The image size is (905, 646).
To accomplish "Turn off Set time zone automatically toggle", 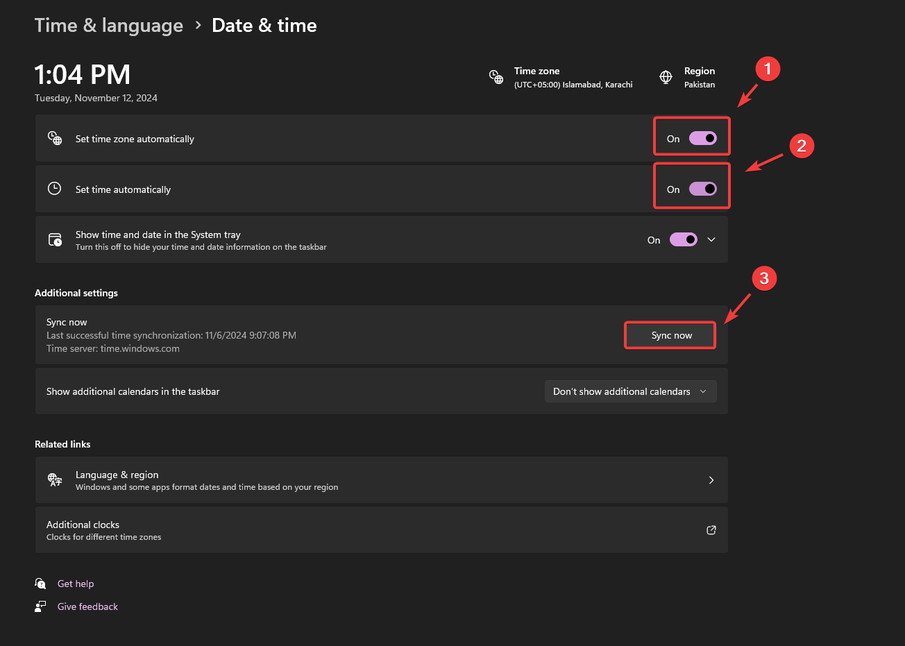I will tap(702, 138).
